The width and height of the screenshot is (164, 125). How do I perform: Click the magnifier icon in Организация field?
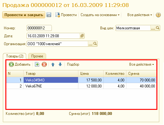(x=95, y=44)
